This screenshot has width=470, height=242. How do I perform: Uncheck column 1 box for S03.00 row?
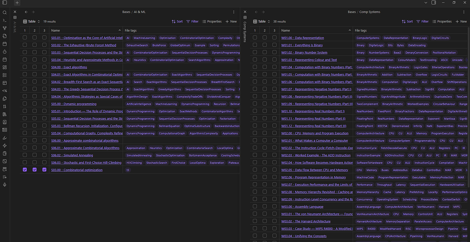click(25, 169)
